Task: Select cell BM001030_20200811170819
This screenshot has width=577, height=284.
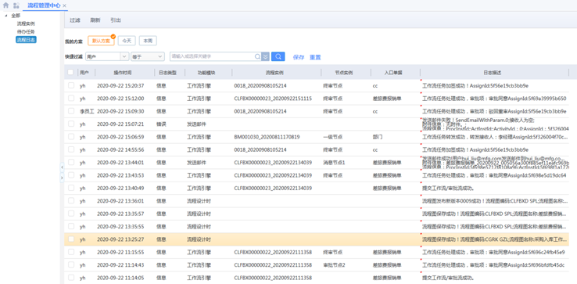Action: [267, 137]
